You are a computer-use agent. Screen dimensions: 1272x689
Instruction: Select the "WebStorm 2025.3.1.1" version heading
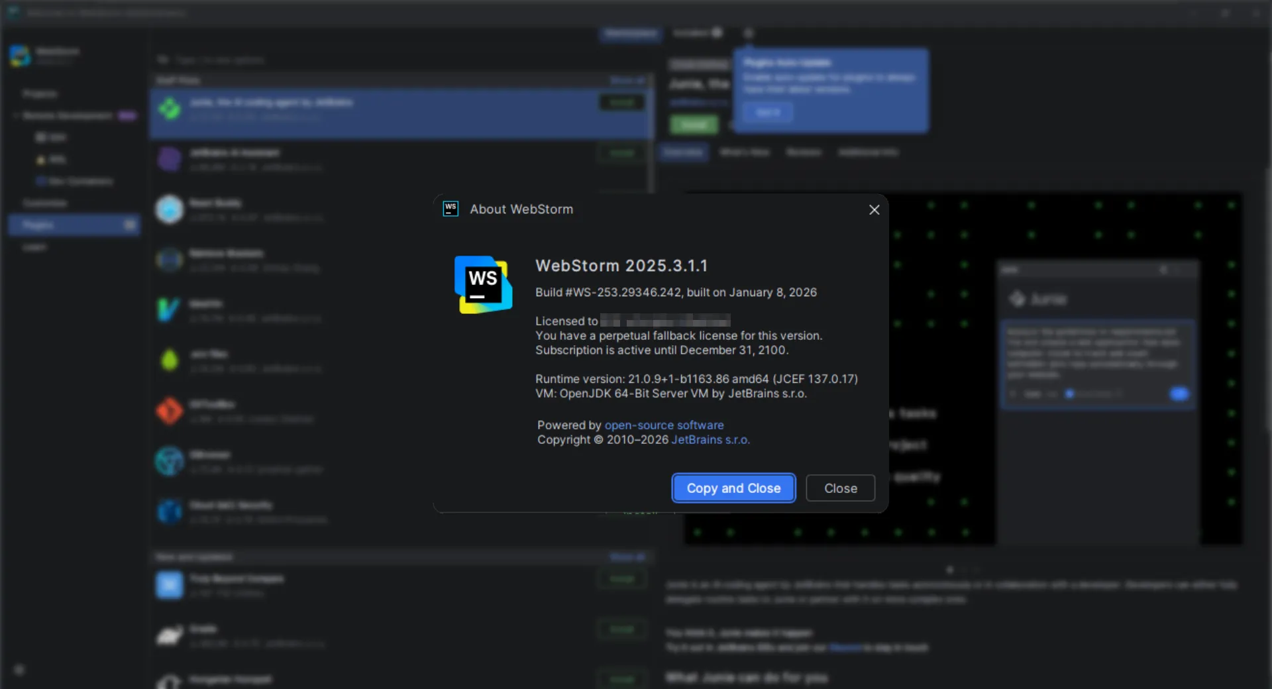[621, 266]
